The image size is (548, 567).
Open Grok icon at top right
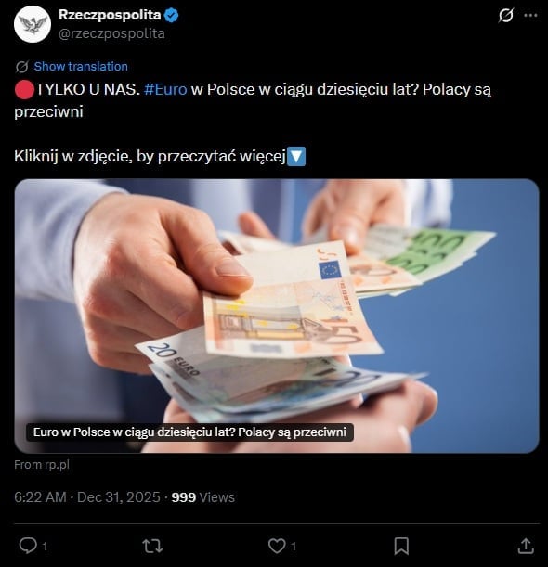click(x=505, y=15)
